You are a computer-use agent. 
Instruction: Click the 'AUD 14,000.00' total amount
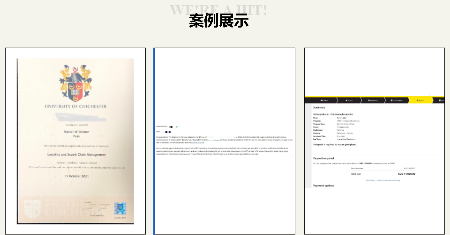point(406,174)
